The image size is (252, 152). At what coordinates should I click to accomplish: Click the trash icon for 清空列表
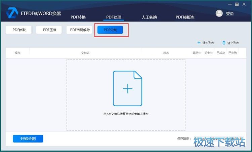[x=224, y=43]
